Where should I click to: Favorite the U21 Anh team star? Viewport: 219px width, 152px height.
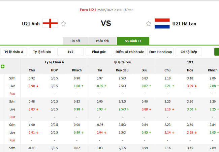tap(63, 24)
